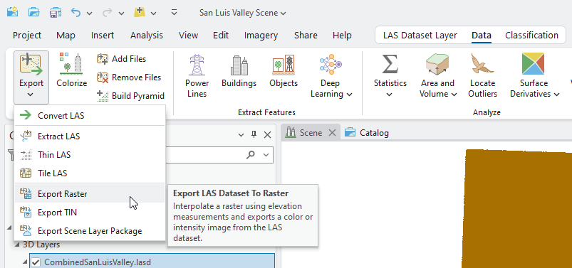Toggle auto-hide pin on Contents pane
Screen dimensions: 572x268
[254, 135]
